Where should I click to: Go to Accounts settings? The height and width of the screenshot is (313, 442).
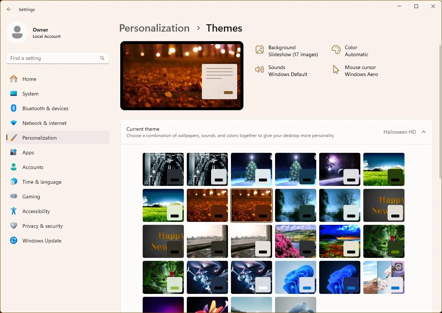click(x=58, y=167)
